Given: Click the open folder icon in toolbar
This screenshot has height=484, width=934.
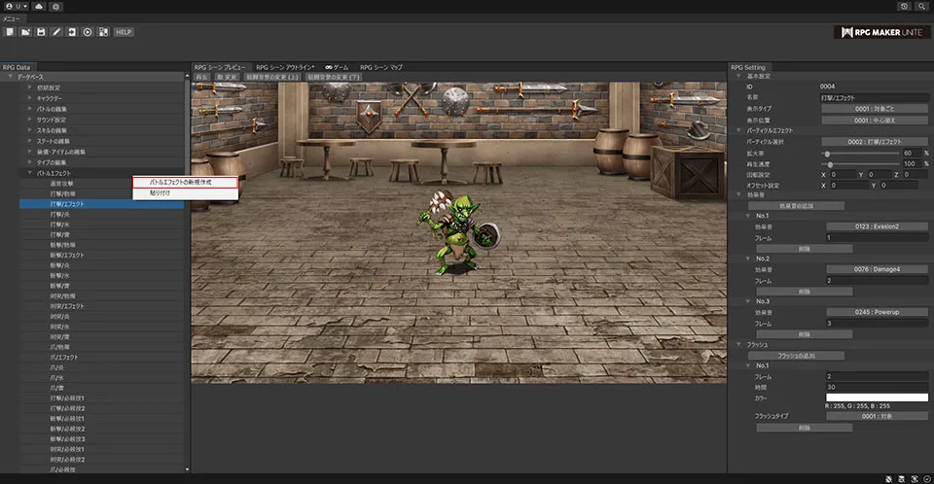Looking at the screenshot, I should pos(24,32).
